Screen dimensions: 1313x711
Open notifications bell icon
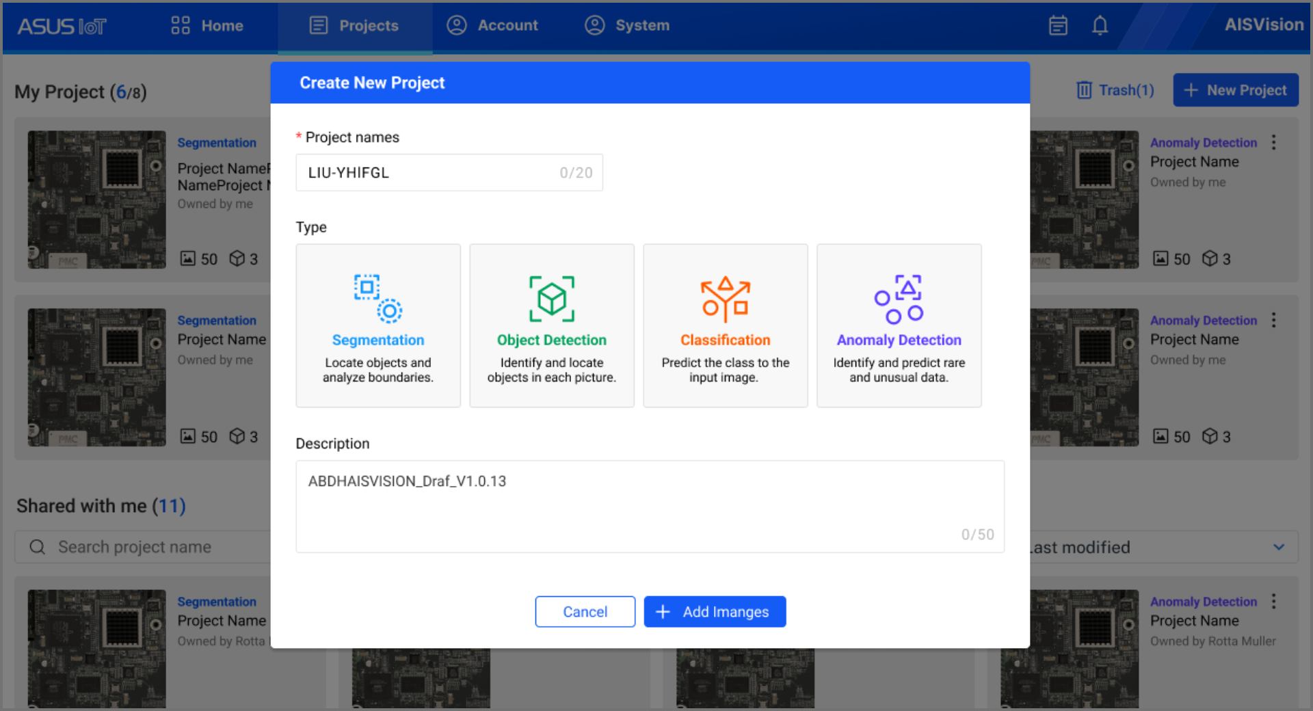[1100, 25]
